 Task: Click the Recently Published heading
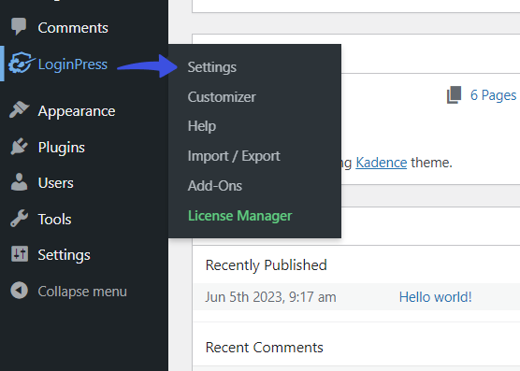coord(266,265)
